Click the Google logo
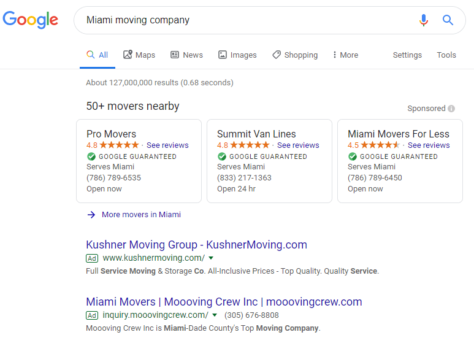Viewport: 474px width, 343px height. (30, 20)
